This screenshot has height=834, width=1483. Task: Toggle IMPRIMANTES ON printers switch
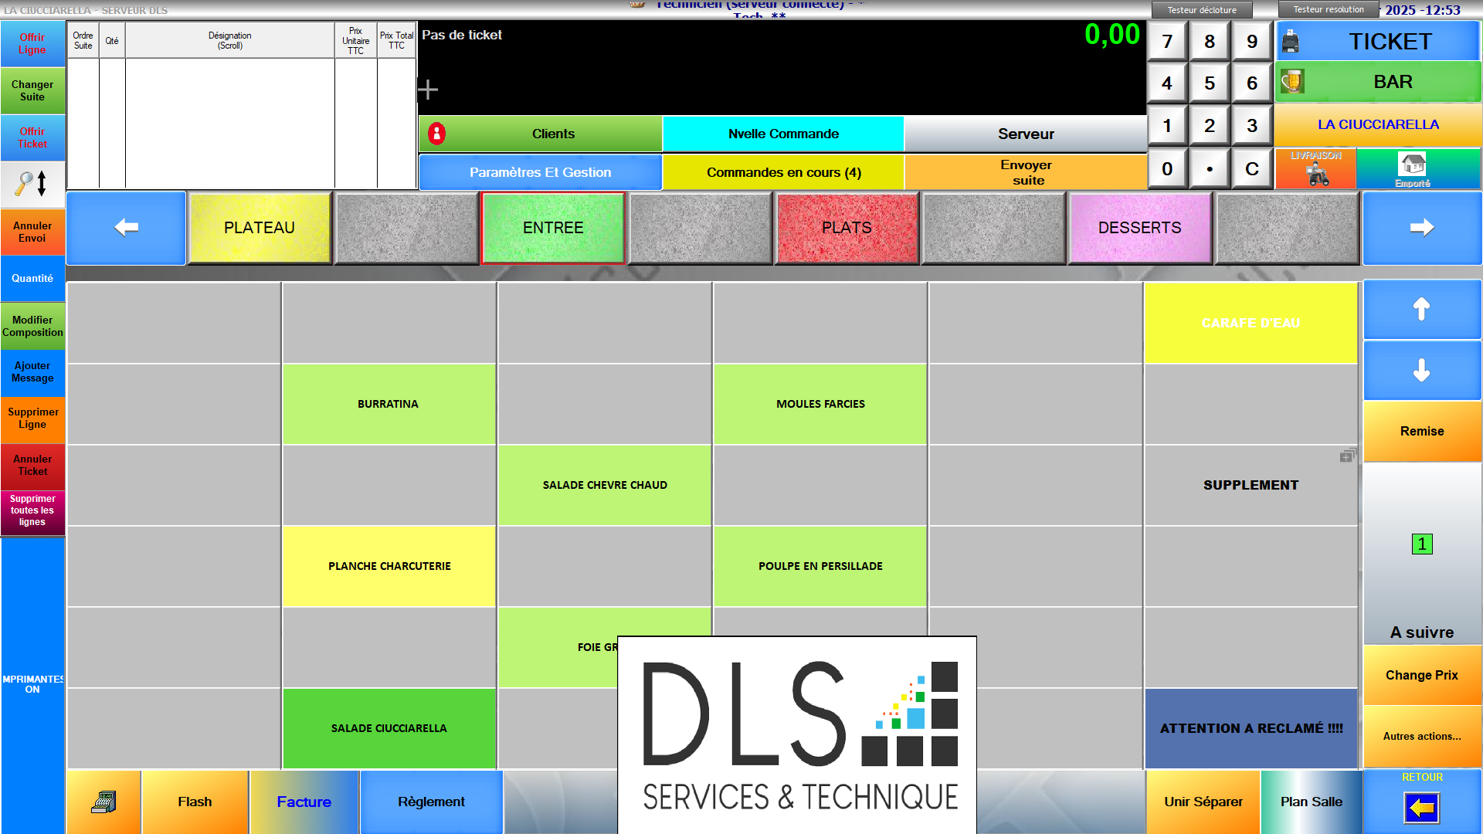pos(32,684)
